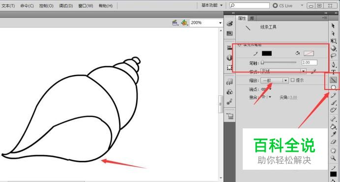Select the Eyedropper tool

click(333, 134)
